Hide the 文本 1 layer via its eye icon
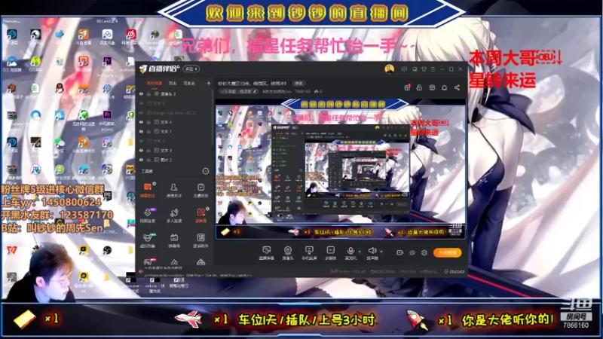The width and height of the screenshot is (603, 339). pos(141,131)
